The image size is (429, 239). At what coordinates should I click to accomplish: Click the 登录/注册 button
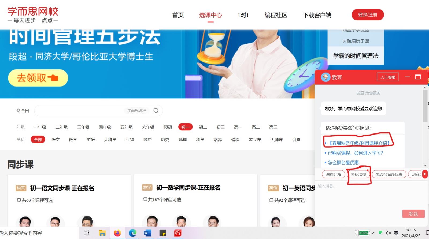pos(368,15)
